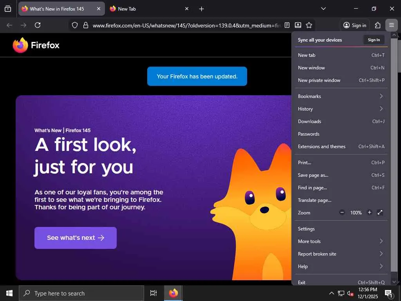Increase zoom with plus button
The image size is (401, 301).
369,212
